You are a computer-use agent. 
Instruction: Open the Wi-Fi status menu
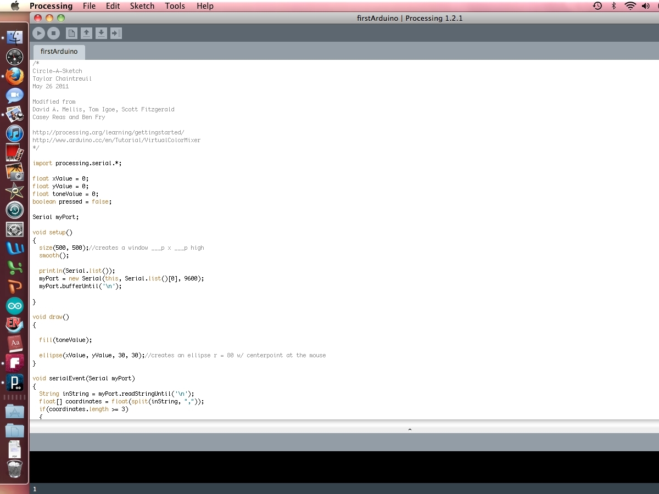630,6
